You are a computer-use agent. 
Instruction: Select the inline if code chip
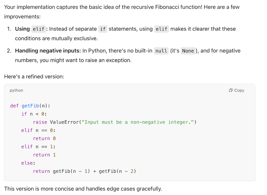click(x=103, y=29)
